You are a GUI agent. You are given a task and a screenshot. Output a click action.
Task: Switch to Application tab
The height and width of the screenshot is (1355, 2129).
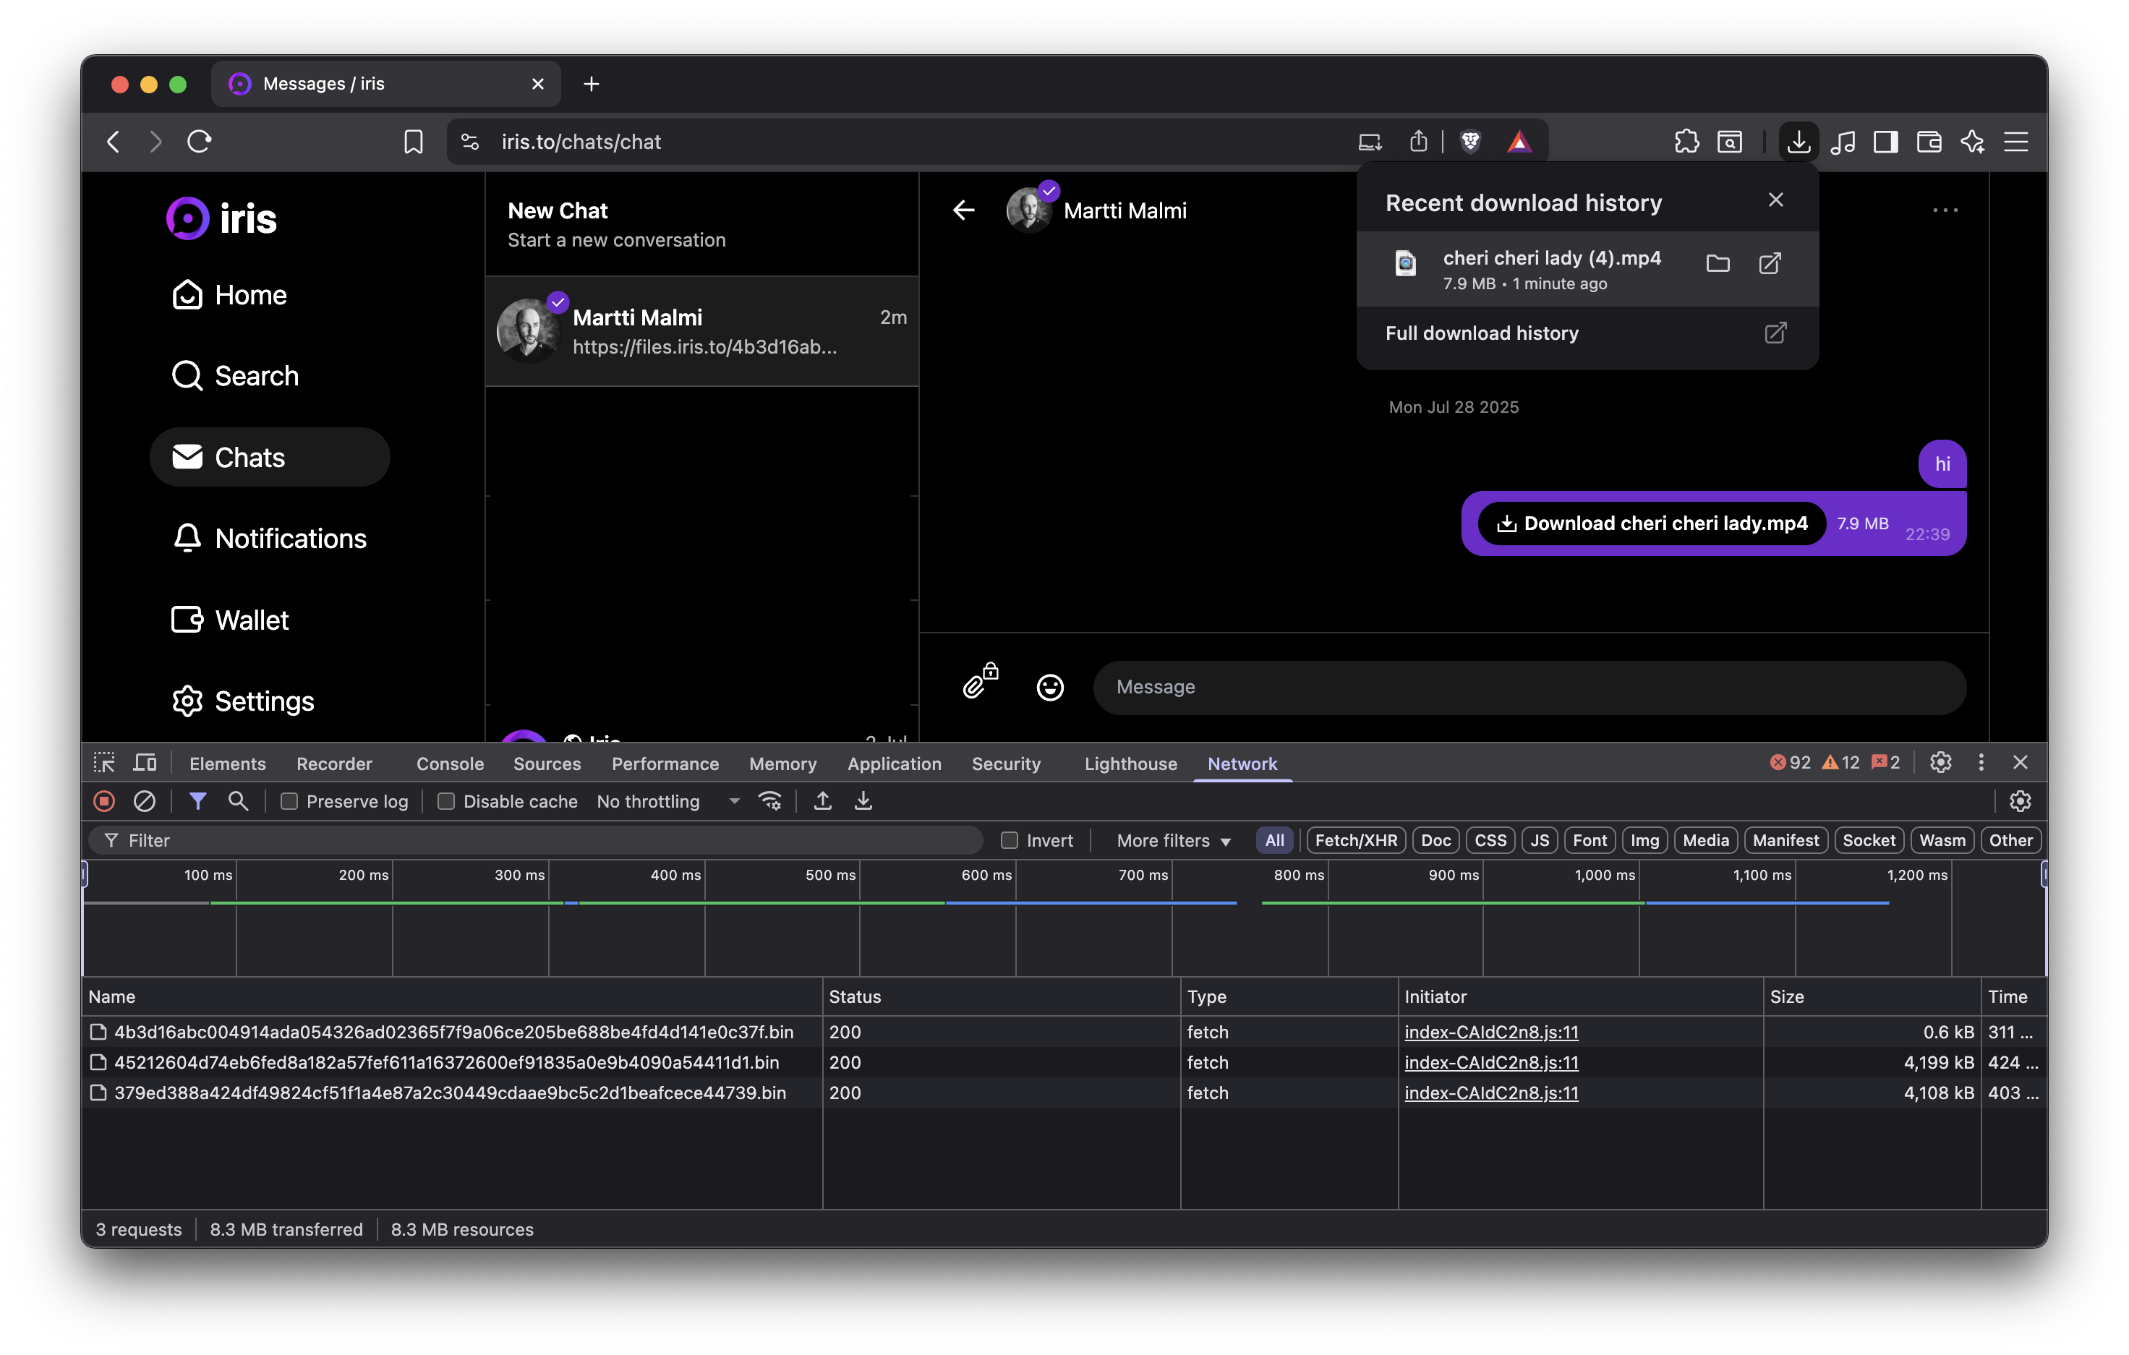coord(894,764)
